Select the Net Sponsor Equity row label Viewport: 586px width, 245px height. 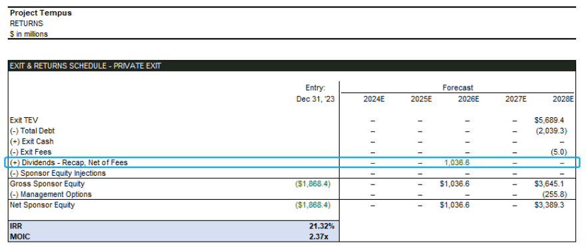(42, 205)
